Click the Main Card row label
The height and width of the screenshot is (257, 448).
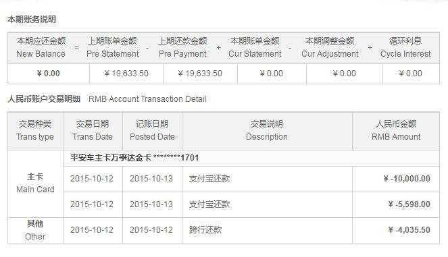[35, 183]
